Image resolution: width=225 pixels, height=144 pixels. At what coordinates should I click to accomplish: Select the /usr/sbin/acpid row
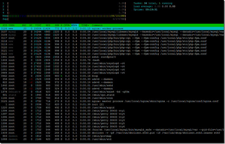[x=112, y=108]
